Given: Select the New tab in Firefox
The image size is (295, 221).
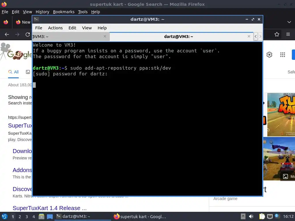Looking at the screenshot, I should click(x=23, y=22).
